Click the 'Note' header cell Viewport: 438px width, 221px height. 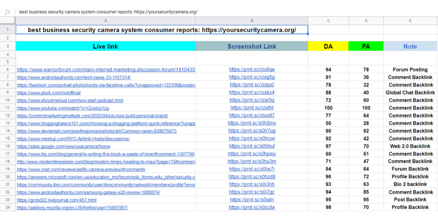pyautogui.click(x=410, y=47)
